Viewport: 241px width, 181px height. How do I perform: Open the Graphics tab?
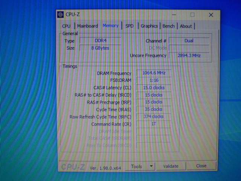(149, 26)
